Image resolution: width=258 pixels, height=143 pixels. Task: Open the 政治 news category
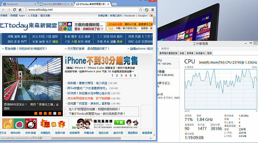point(35,36)
